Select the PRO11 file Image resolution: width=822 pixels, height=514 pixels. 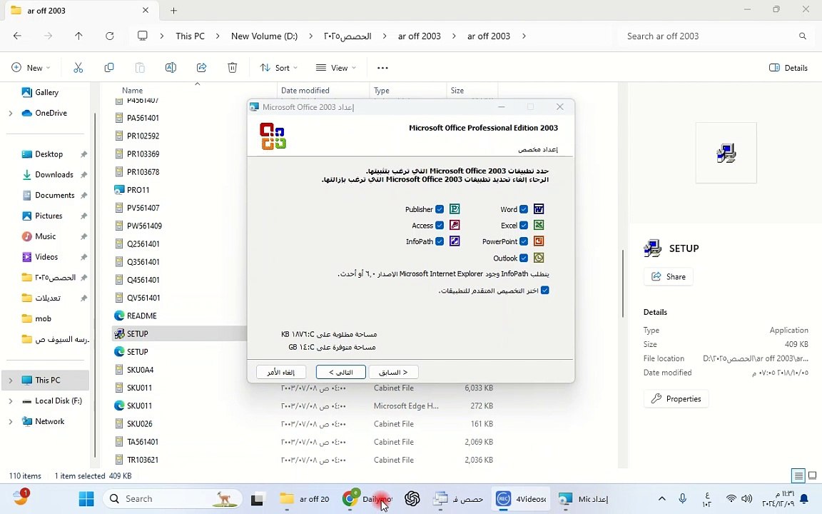click(x=138, y=190)
